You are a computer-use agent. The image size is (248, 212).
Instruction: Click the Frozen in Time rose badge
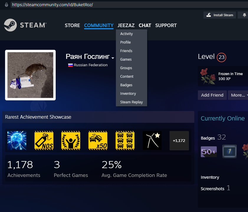[x=208, y=76]
